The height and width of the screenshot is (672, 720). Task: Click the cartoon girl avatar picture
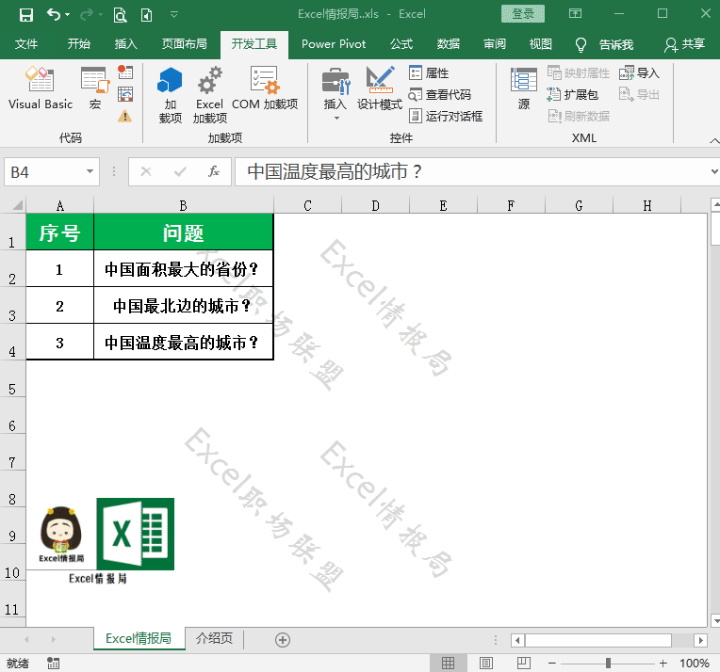point(60,534)
